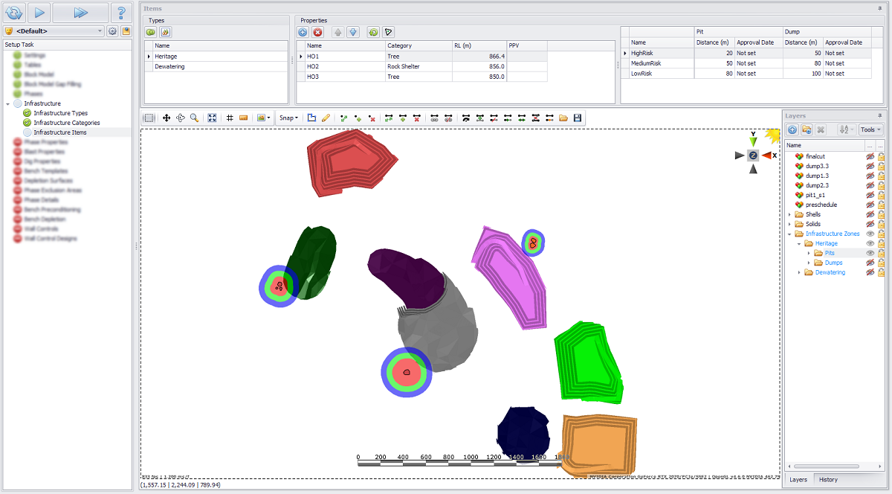The image size is (892, 494).
Task: Add a new layer in Layers panel
Action: click(792, 129)
